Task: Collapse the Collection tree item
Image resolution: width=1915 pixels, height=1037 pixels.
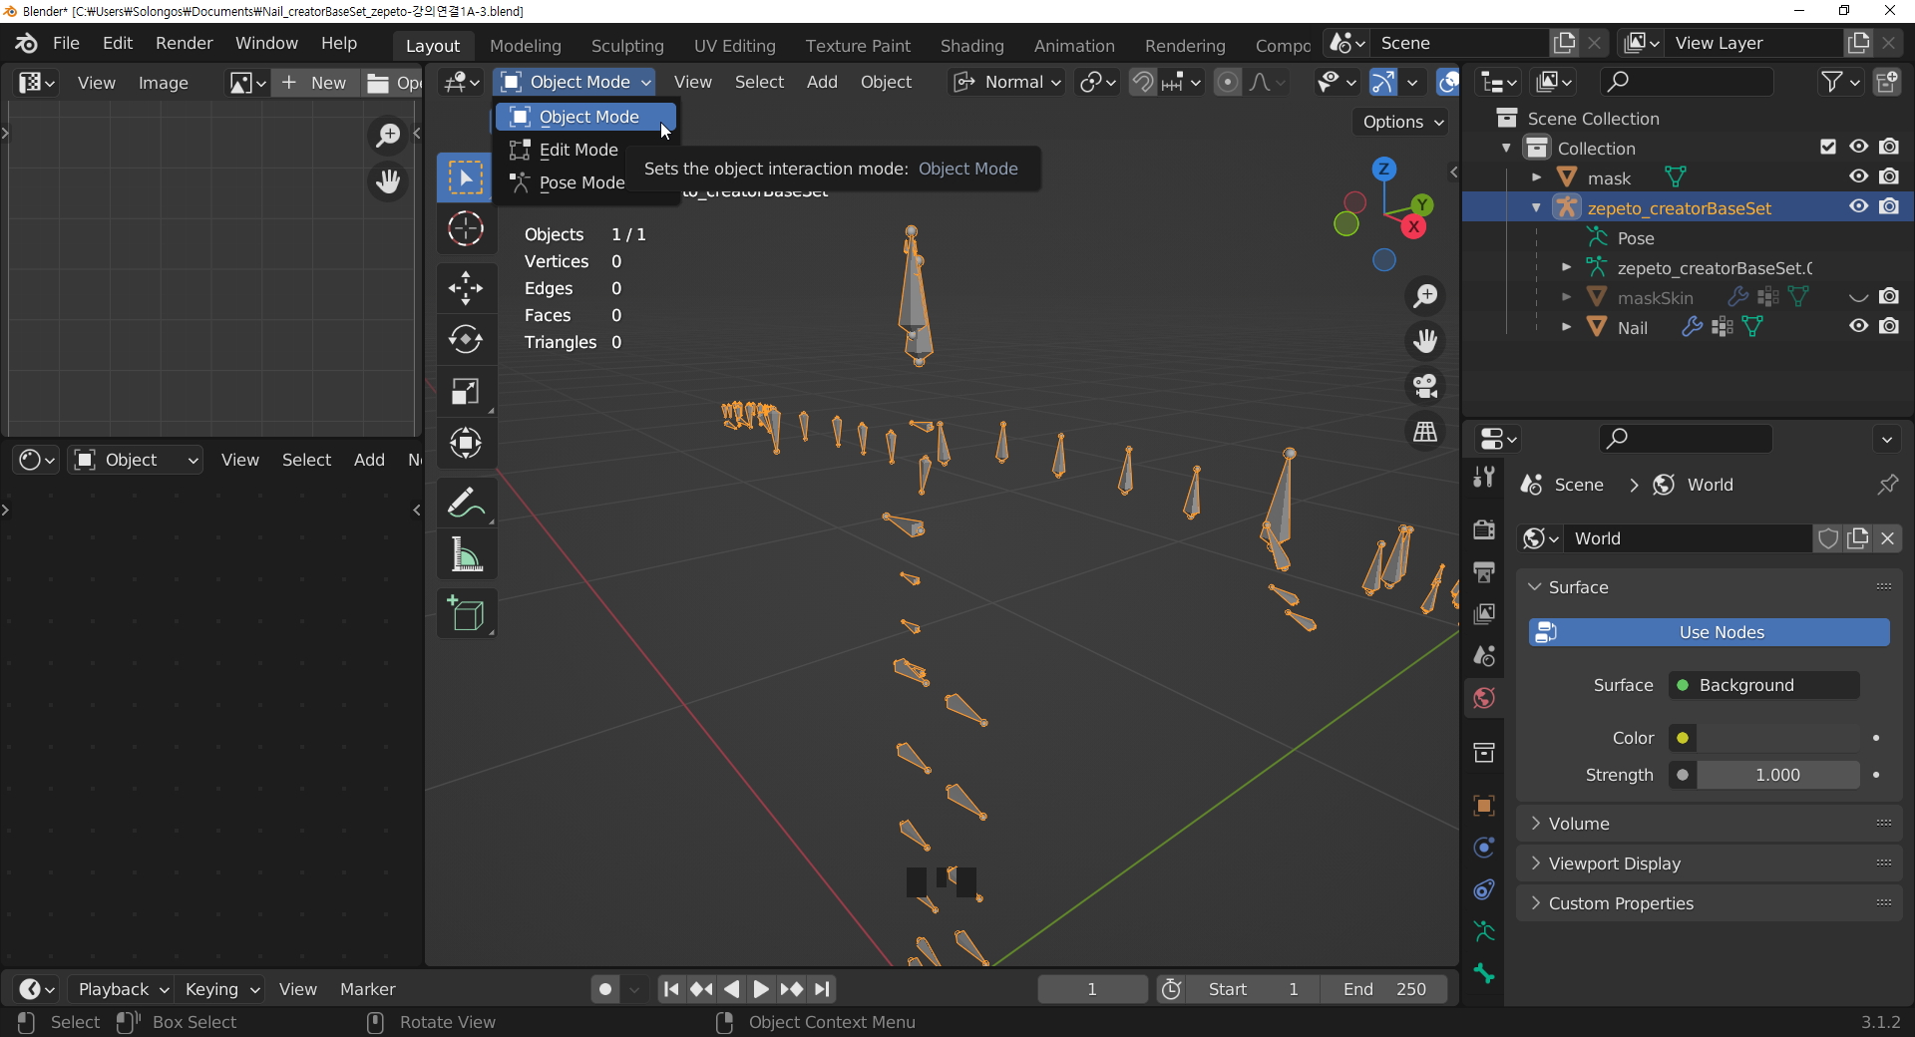Action: 1506,149
